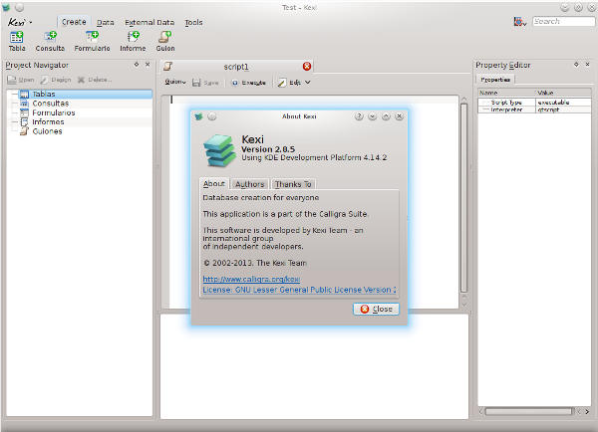Execute the script
The image size is (598, 432).
(248, 83)
